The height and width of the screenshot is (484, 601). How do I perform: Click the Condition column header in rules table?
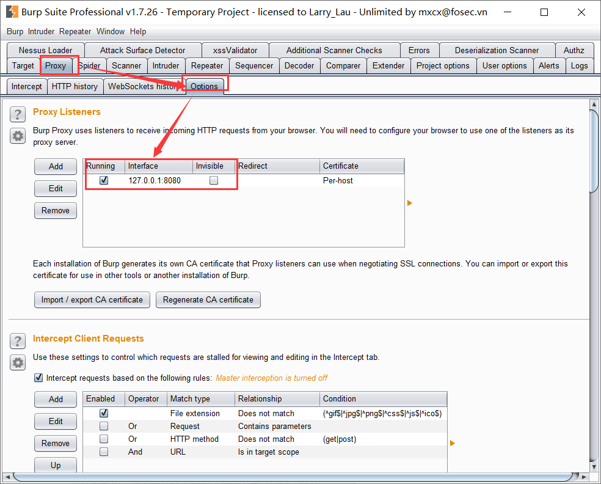(384, 399)
